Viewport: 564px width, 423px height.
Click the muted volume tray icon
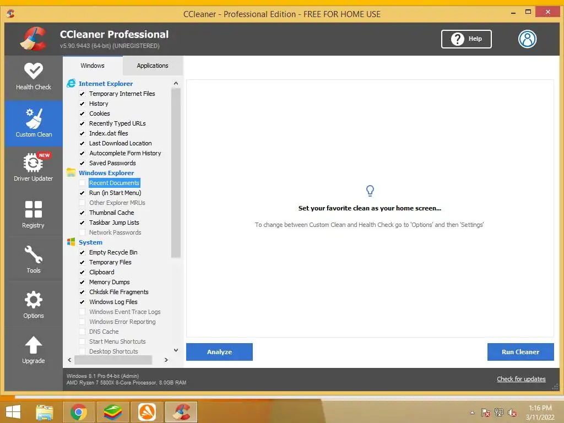512,413
